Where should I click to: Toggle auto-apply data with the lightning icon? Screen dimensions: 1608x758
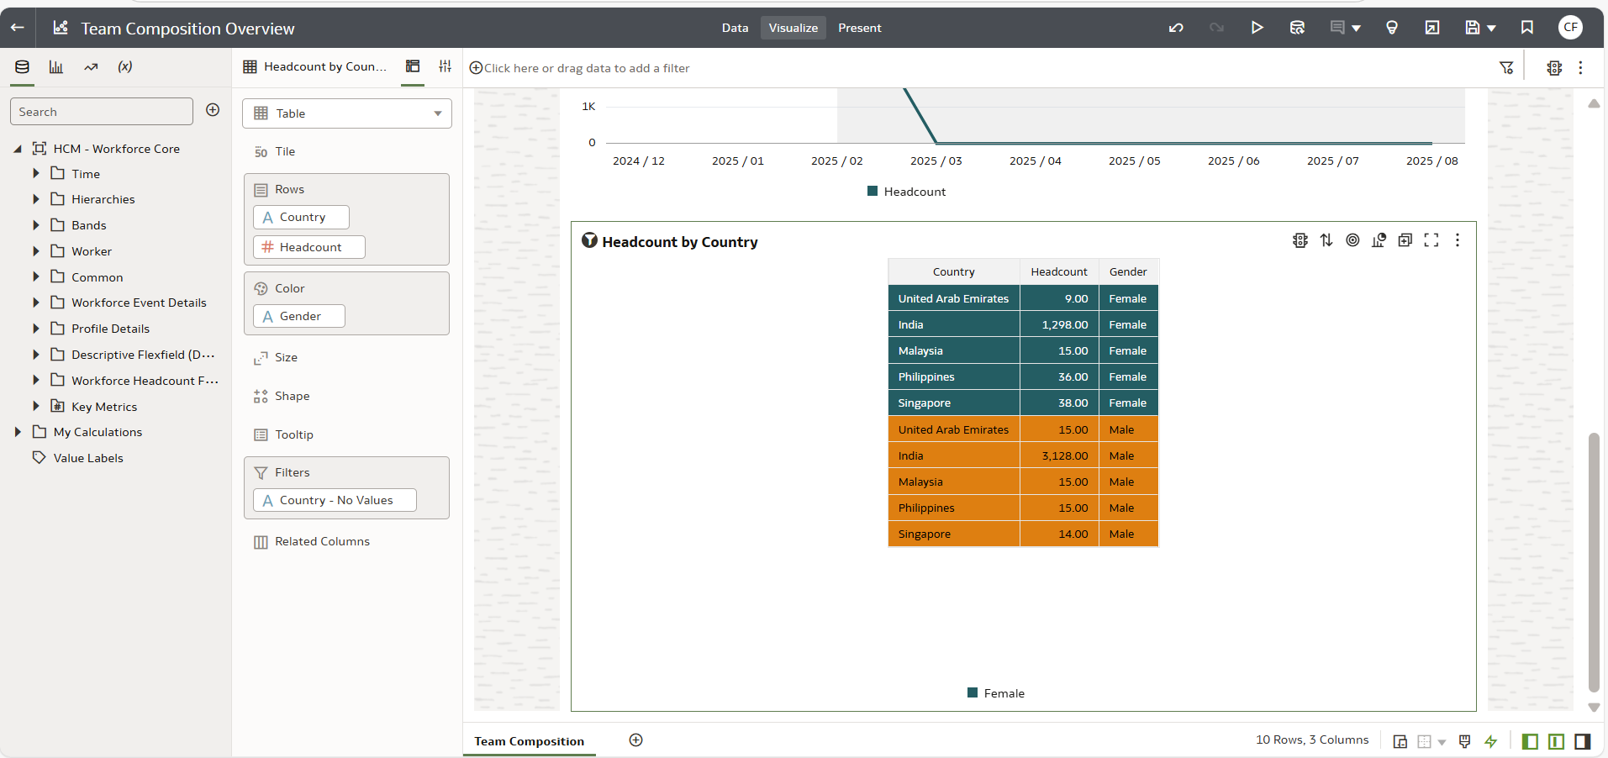pyautogui.click(x=1492, y=742)
